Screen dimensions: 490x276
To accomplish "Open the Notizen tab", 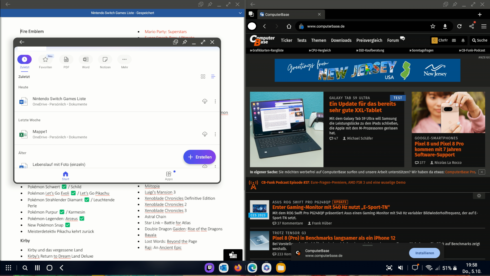I will point(105,62).
